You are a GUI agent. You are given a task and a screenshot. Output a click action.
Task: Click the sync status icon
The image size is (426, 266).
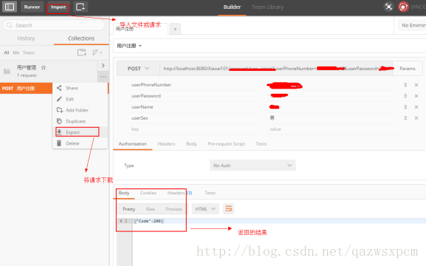click(403, 7)
